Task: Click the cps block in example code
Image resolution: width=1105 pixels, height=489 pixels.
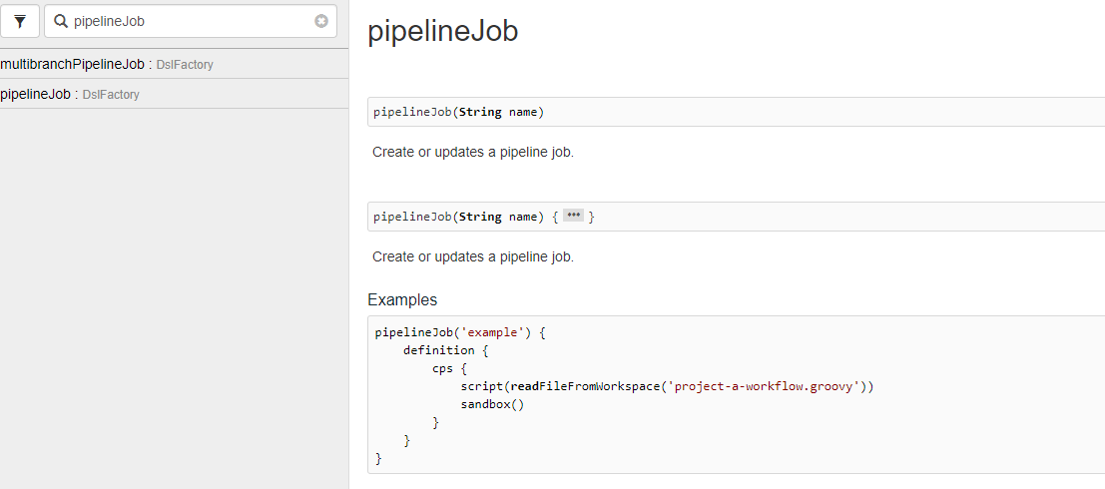Action: tap(442, 368)
